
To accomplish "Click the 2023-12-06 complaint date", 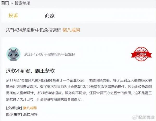I will pos(34,54).
